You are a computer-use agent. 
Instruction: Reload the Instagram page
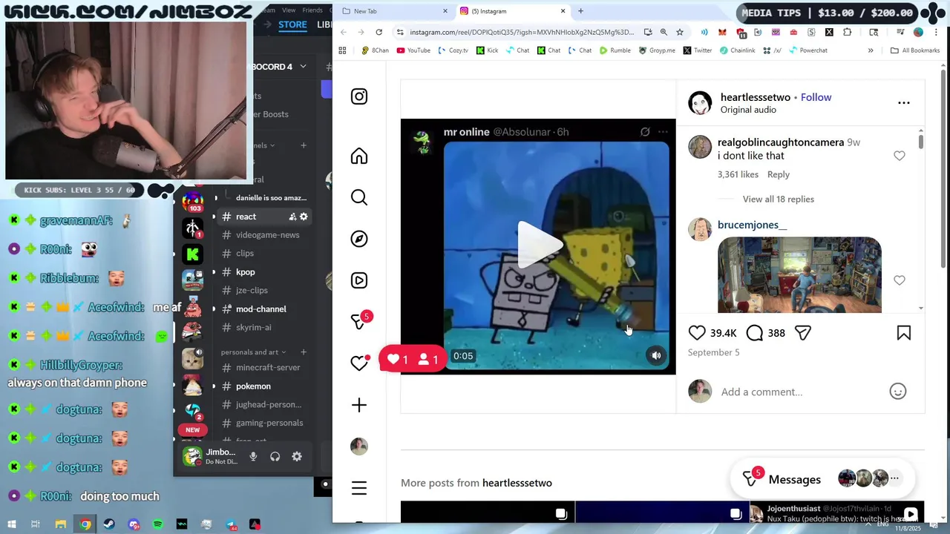click(379, 32)
